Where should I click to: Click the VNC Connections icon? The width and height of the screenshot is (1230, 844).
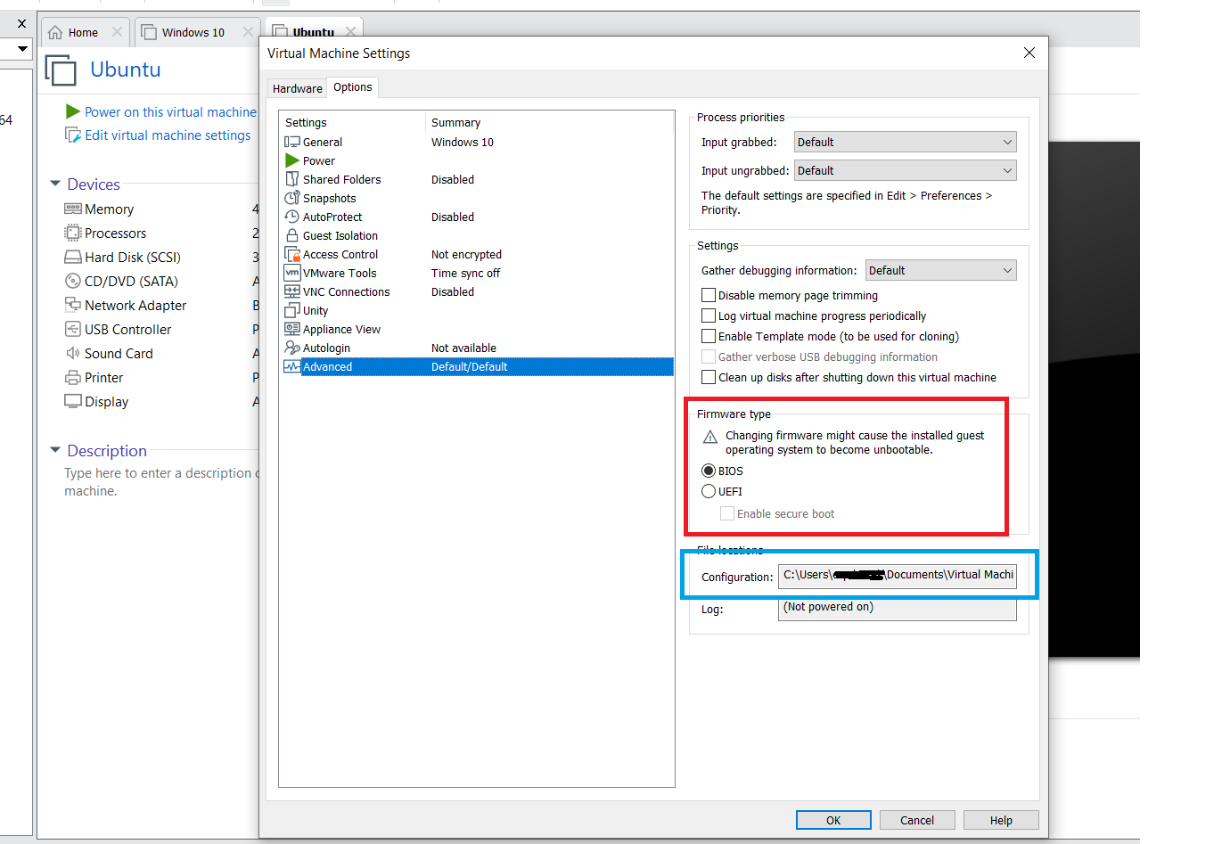pyautogui.click(x=291, y=291)
